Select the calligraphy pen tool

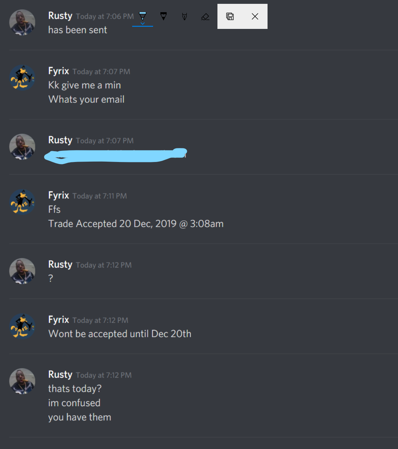pyautogui.click(x=184, y=16)
